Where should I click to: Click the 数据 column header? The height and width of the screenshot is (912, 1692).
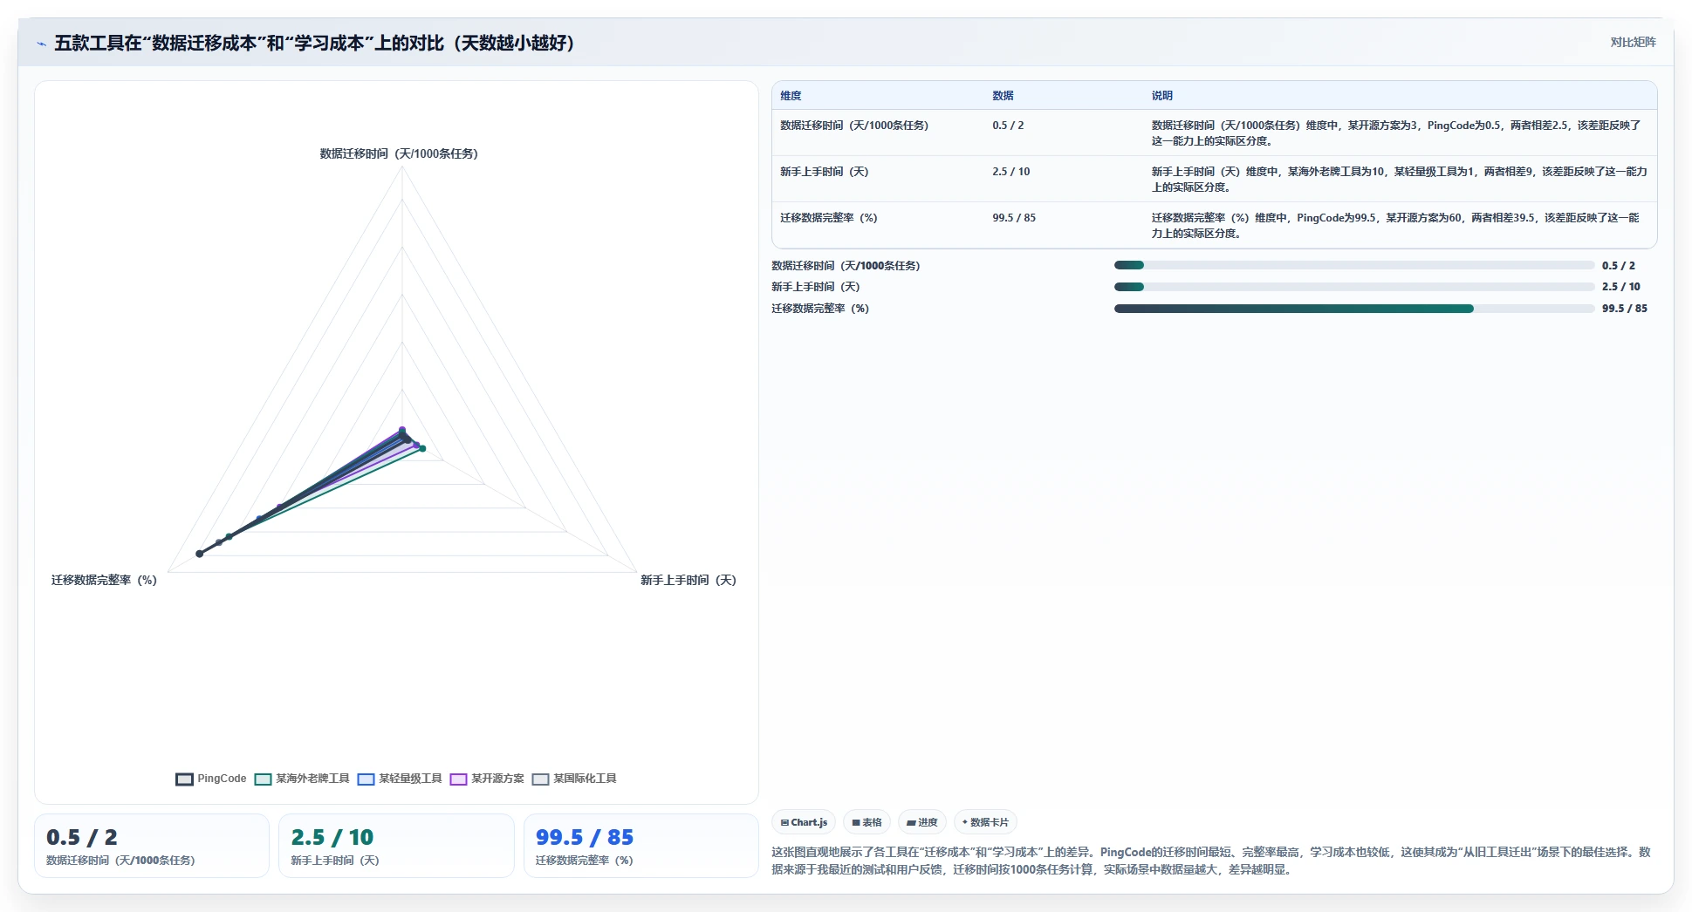pos(1003,96)
